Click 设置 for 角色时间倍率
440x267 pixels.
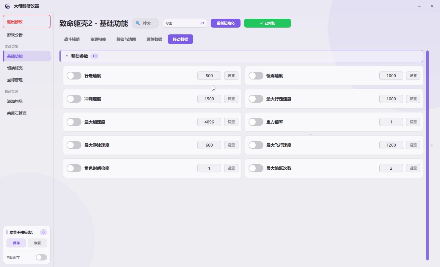tap(231, 168)
